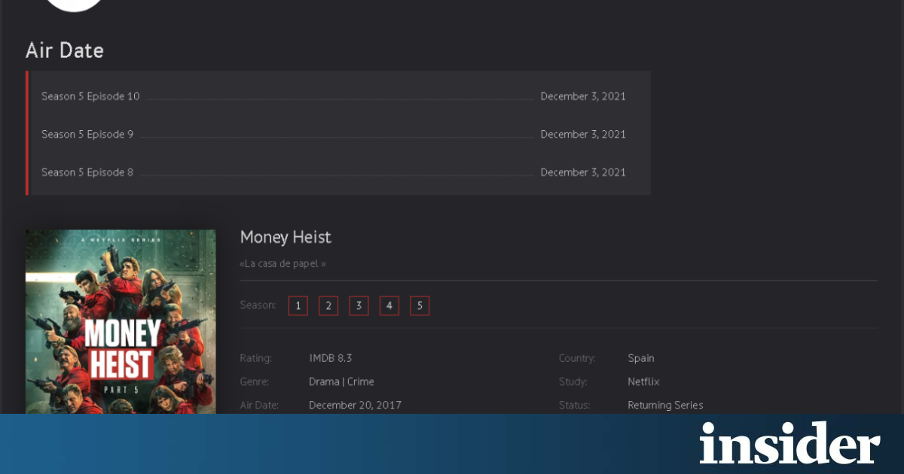Click the Country: label

coord(577,358)
